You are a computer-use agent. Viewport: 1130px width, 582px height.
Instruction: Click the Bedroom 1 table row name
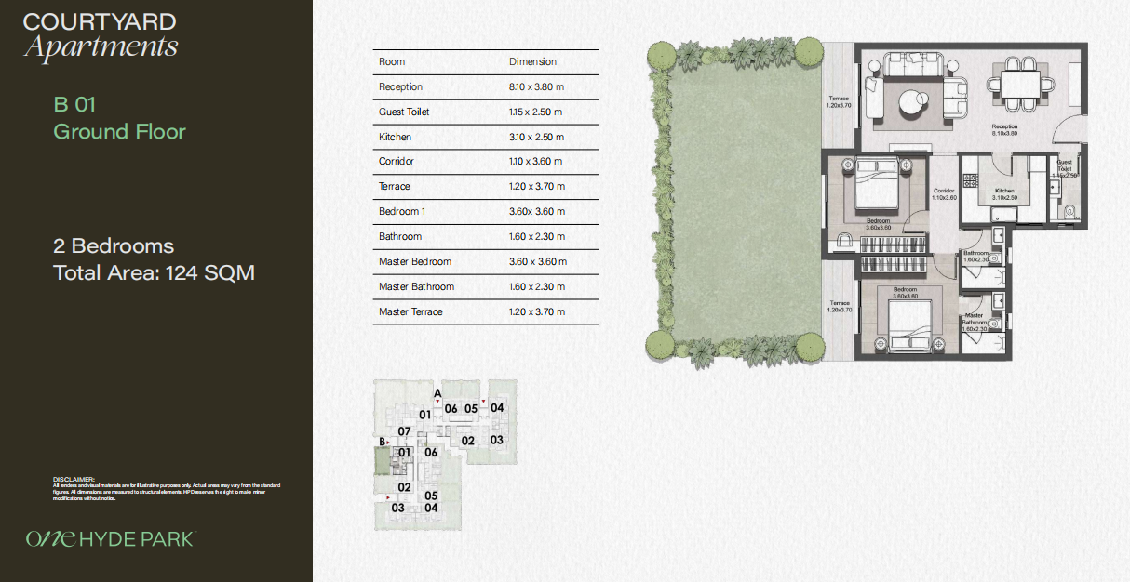pos(402,211)
